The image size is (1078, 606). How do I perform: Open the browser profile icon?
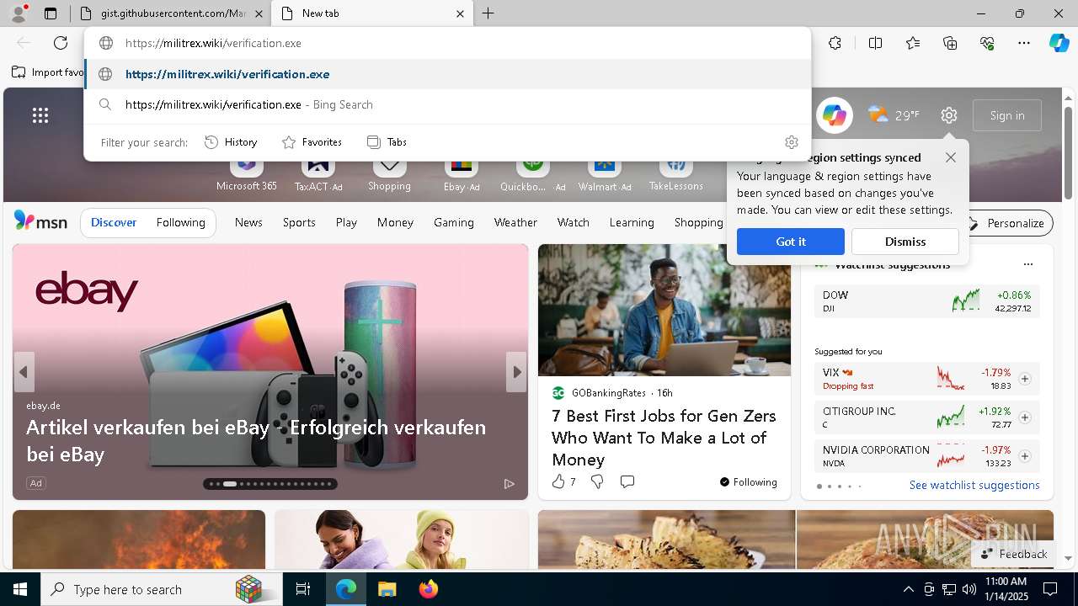(19, 13)
